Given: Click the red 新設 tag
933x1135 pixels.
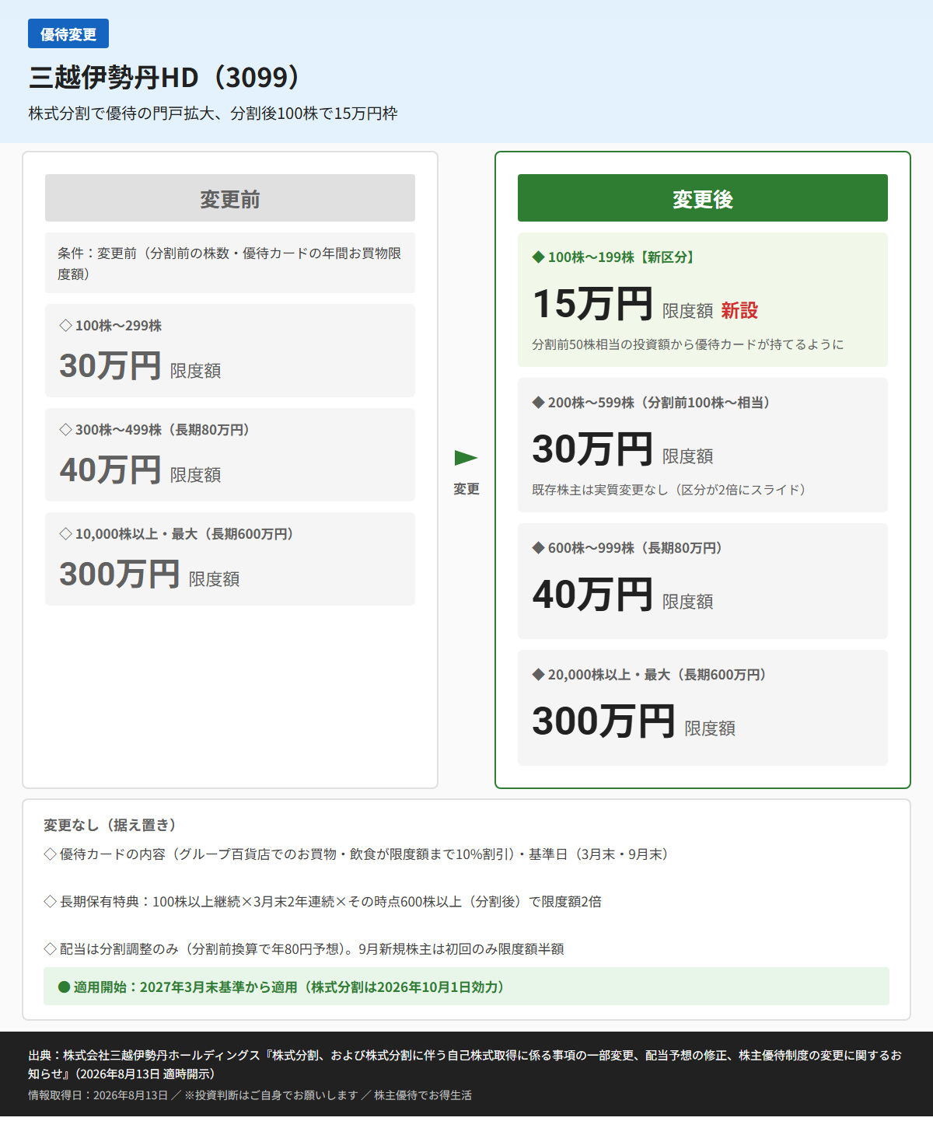Looking at the screenshot, I should [739, 310].
